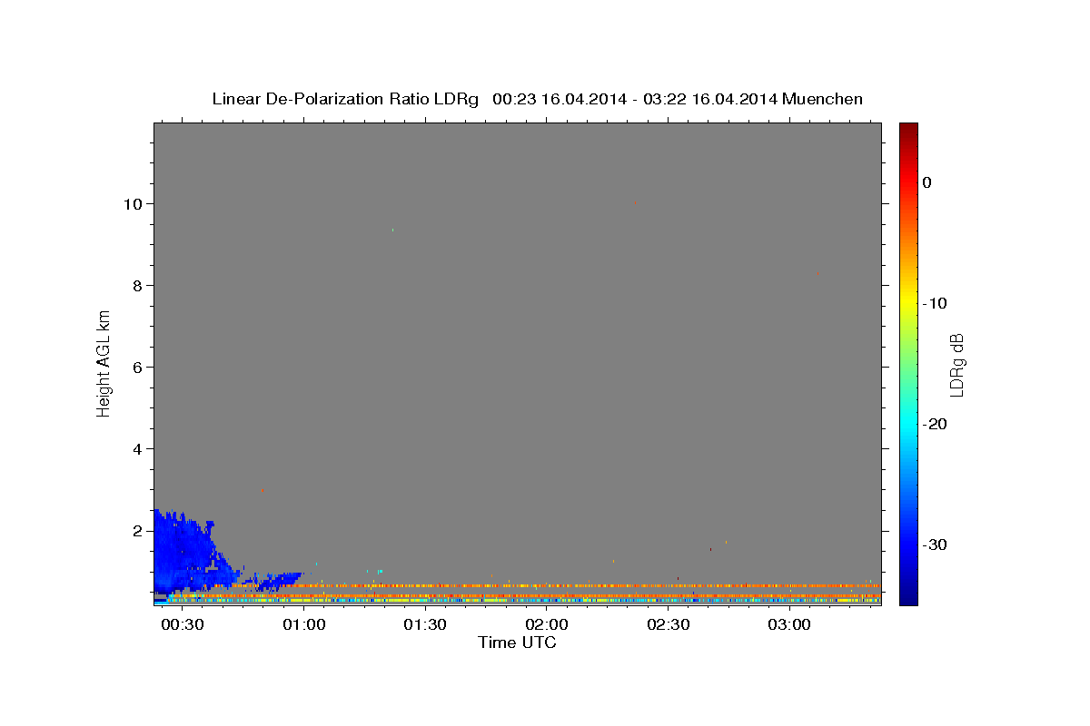The width and height of the screenshot is (1090, 726).
Task: Click the colorbar value '-30'
Action: [935, 544]
